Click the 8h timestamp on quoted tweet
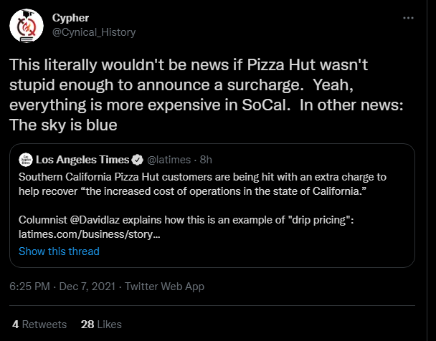 click(x=206, y=160)
